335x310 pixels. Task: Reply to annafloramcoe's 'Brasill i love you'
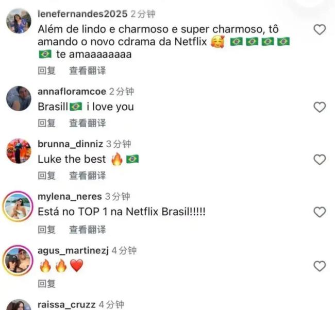click(46, 123)
